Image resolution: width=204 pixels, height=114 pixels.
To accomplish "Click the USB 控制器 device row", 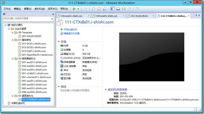I will (x=80, y=66).
